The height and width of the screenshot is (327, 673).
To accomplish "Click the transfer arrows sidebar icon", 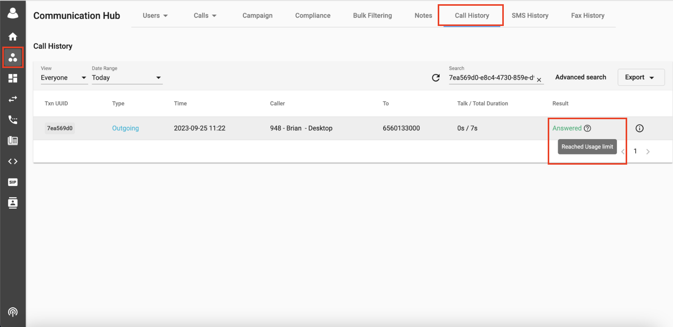I will (13, 99).
